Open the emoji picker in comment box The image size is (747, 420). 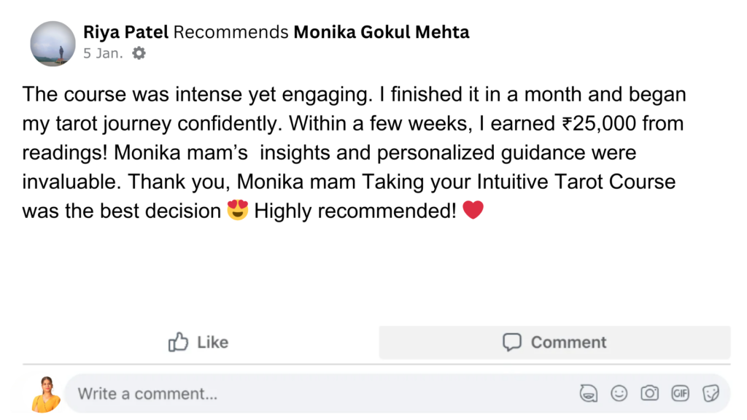619,394
